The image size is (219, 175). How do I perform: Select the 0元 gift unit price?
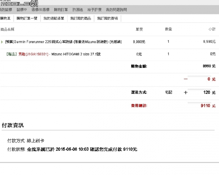coord(139,54)
